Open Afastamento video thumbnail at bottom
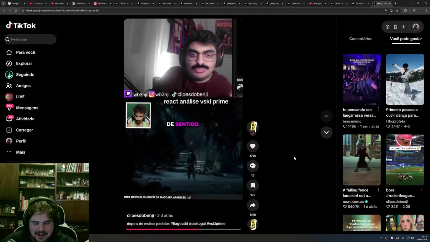This screenshot has height=242, width=430. [x=362, y=223]
